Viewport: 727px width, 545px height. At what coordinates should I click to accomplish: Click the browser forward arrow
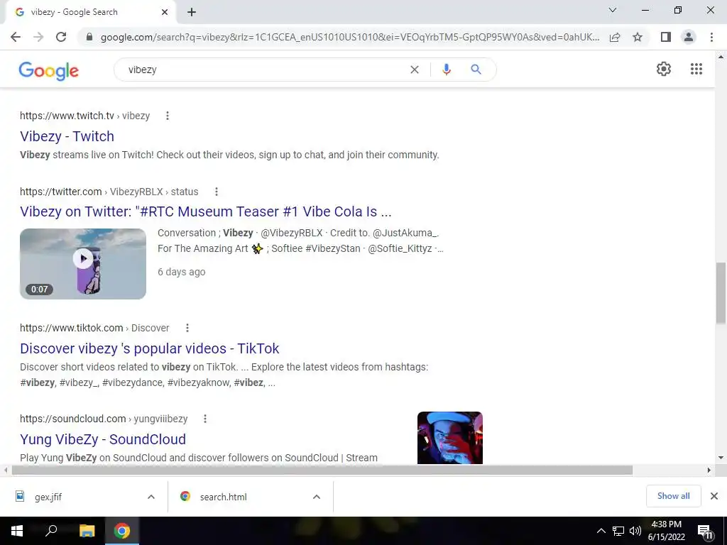pos(38,37)
